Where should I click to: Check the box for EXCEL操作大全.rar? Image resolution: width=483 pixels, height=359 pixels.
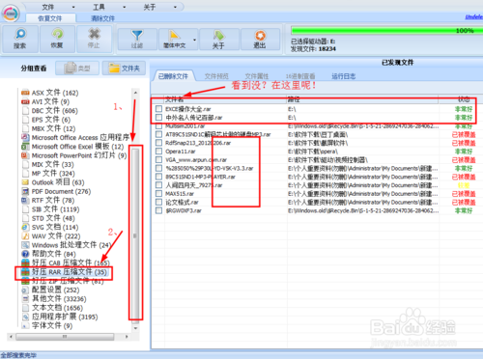pos(158,109)
